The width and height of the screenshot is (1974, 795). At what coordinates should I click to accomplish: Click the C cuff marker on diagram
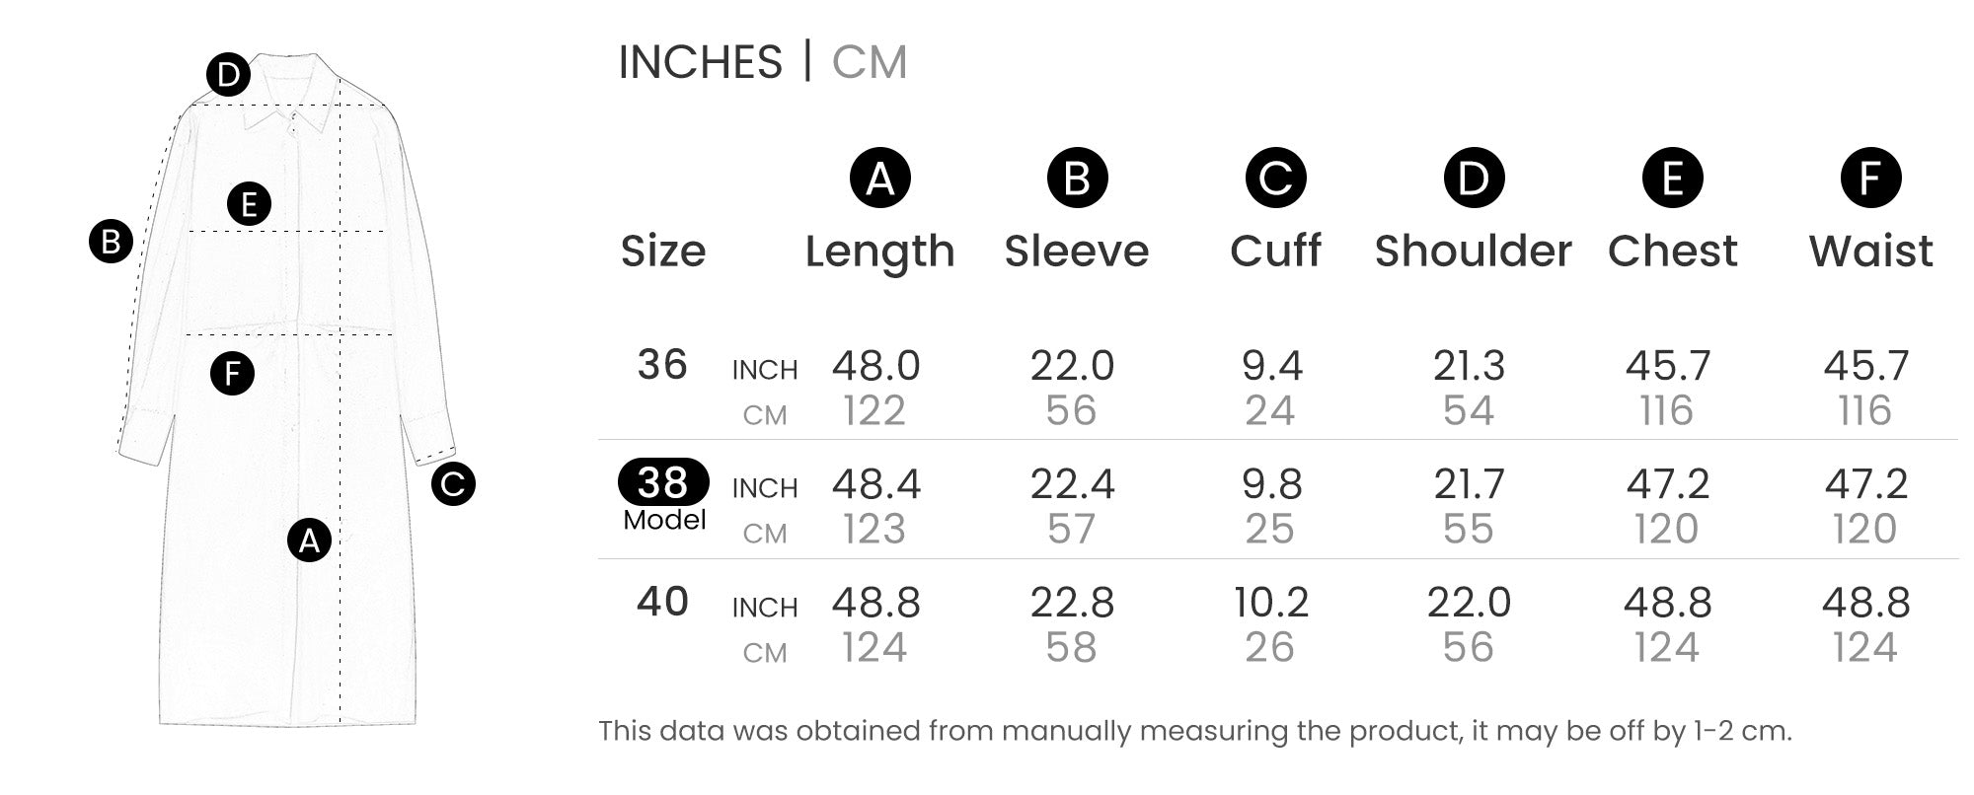tap(453, 483)
